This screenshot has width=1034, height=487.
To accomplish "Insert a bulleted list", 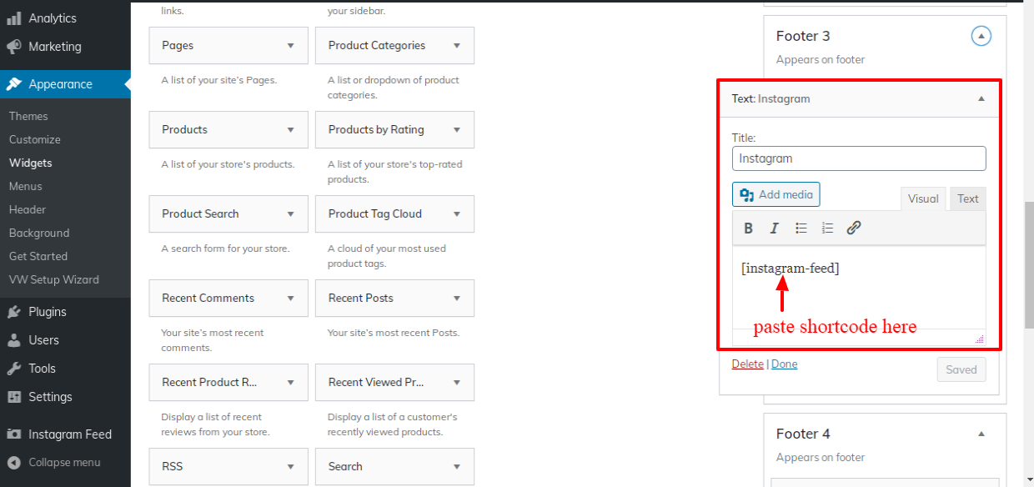I will tap(801, 228).
